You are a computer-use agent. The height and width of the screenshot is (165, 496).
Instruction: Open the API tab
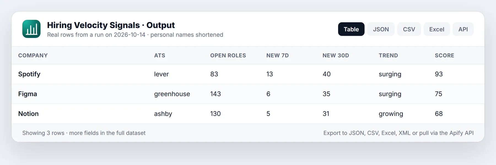tap(463, 29)
